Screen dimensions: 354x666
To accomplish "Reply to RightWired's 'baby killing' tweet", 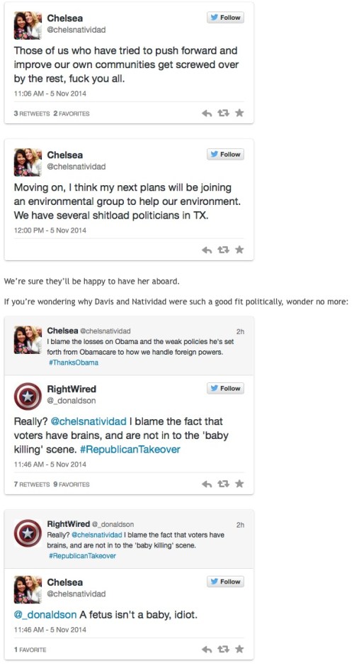I will (x=207, y=484).
